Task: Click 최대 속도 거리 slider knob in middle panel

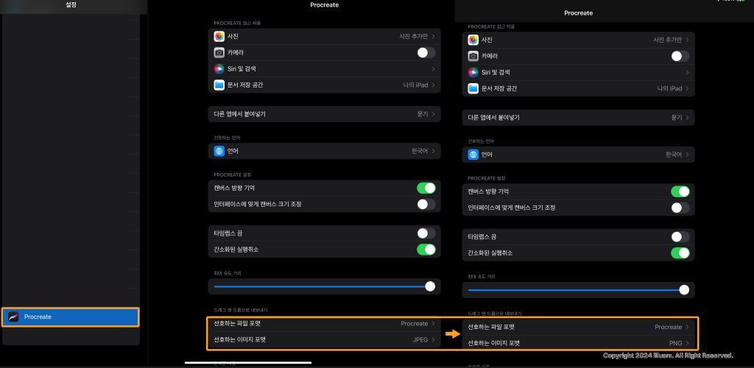Action: pyautogui.click(x=430, y=286)
